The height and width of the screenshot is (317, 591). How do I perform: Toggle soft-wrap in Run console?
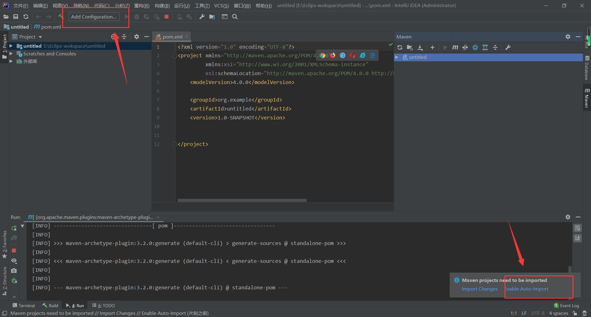[577, 228]
